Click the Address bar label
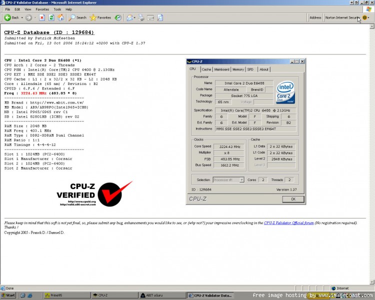Screen dimensions: 375x300 coord(315,17)
